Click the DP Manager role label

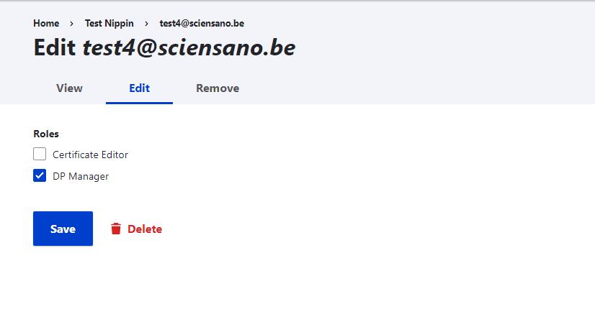click(81, 176)
